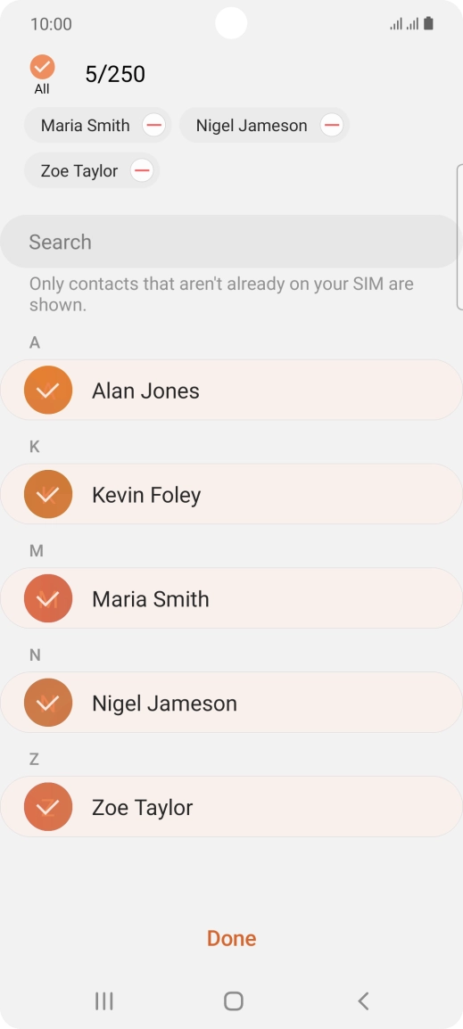
Task: Deselect Nigel Jameson avatar checkmark
Action: pos(48,703)
